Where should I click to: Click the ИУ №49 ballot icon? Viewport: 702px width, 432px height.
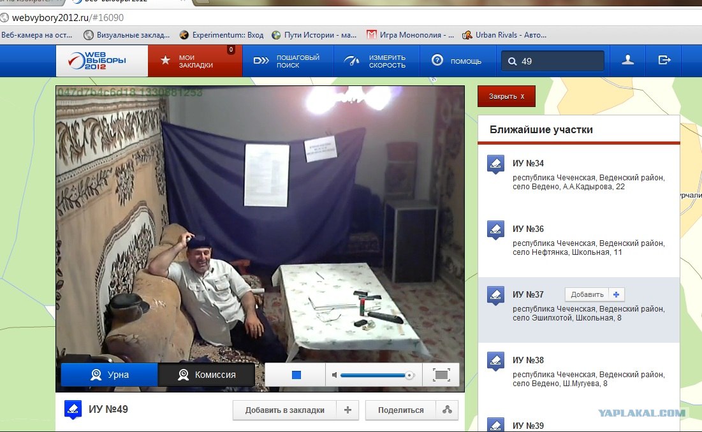point(73,409)
